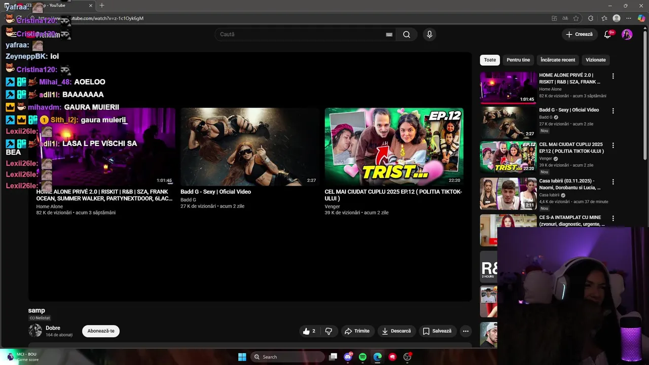649x365 pixels.
Task: Open the Dobre channel avatar
Action: pyautogui.click(x=35, y=331)
